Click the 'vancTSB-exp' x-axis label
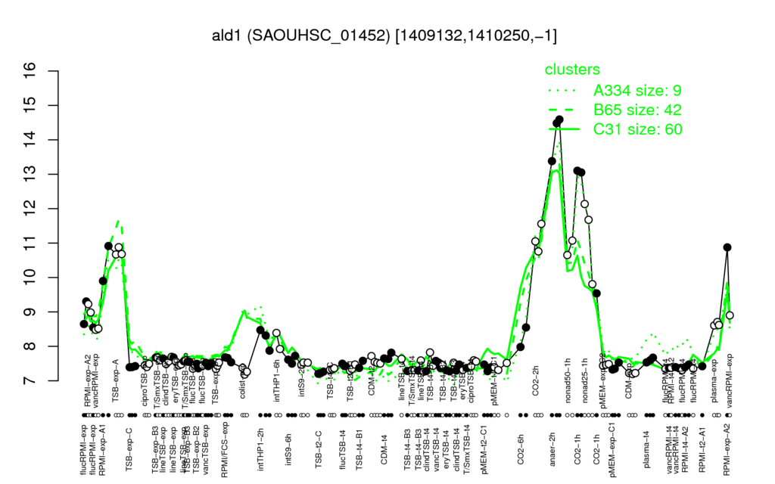This screenshot has height=484, width=775. click(207, 450)
